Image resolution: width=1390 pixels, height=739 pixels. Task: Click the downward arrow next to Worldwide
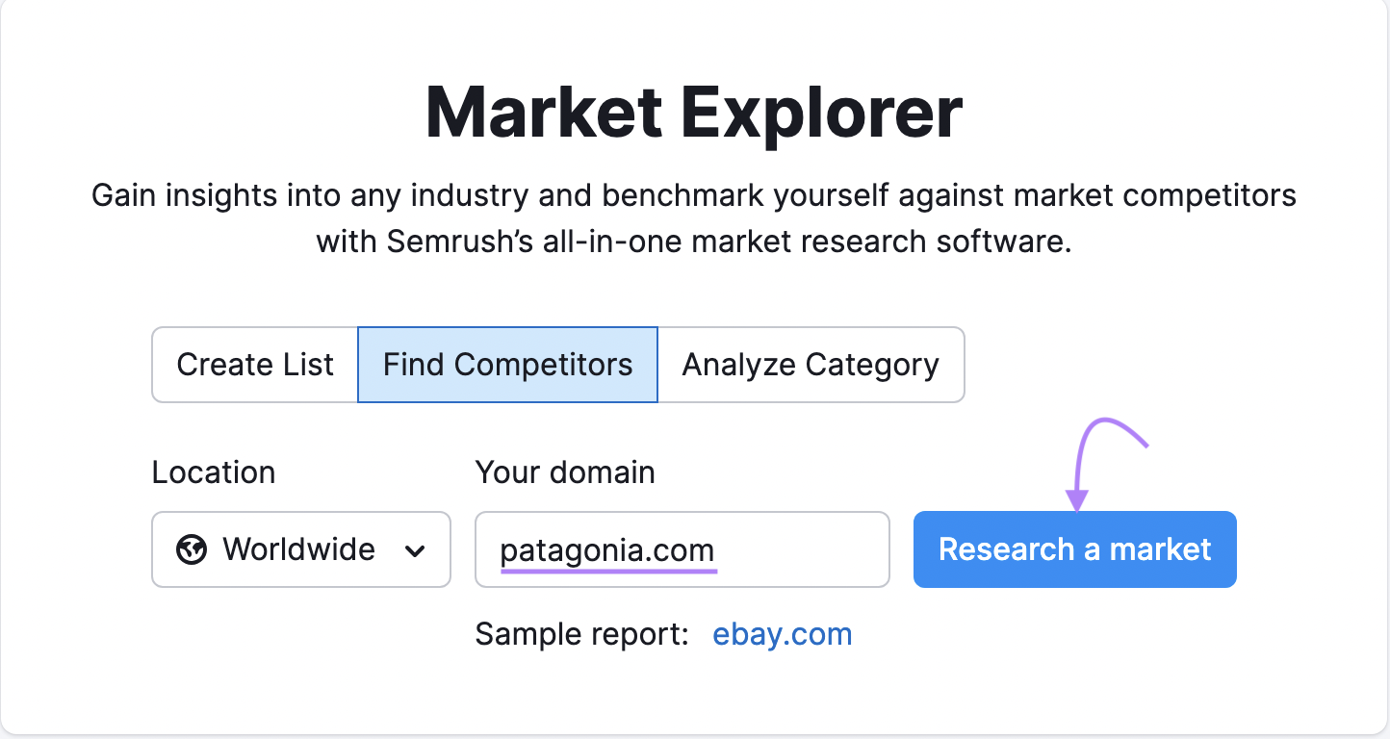point(416,549)
